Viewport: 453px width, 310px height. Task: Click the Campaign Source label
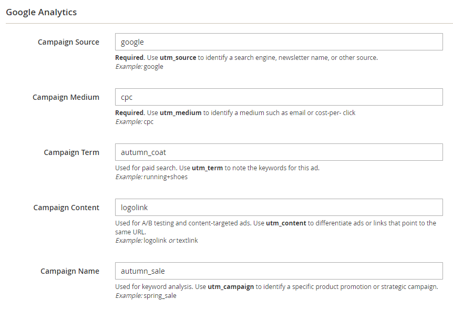[x=68, y=42]
